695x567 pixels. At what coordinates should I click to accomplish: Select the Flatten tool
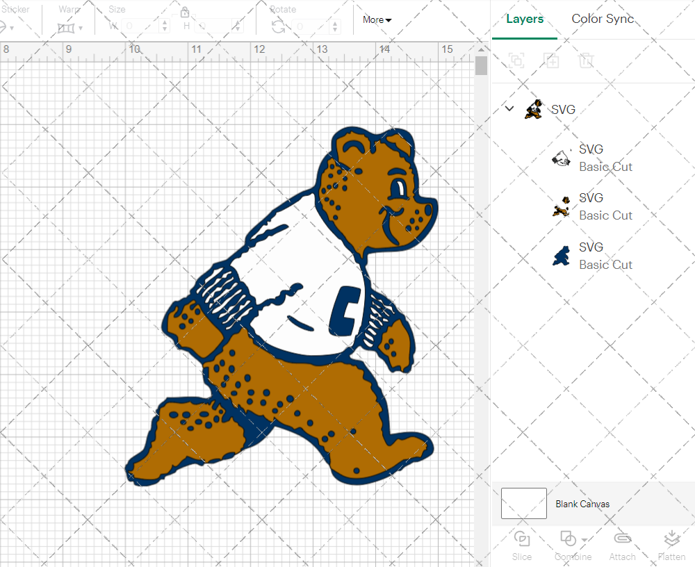pyautogui.click(x=671, y=544)
